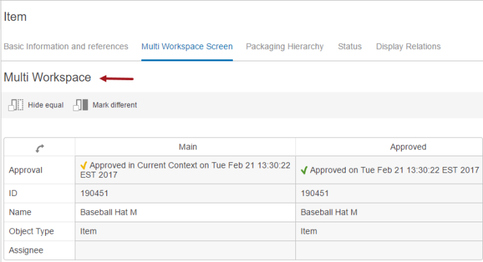Image resolution: width=483 pixels, height=262 pixels.
Task: Select the Multi Workspace Screen tab
Action: 187,46
